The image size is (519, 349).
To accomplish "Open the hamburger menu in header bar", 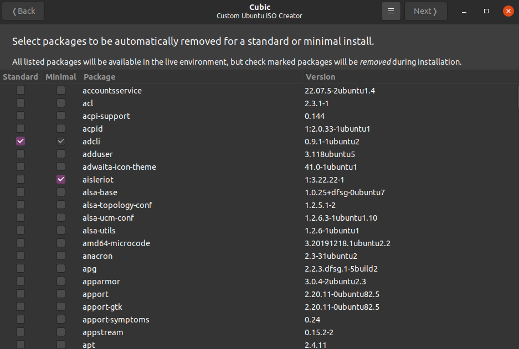I will point(390,11).
